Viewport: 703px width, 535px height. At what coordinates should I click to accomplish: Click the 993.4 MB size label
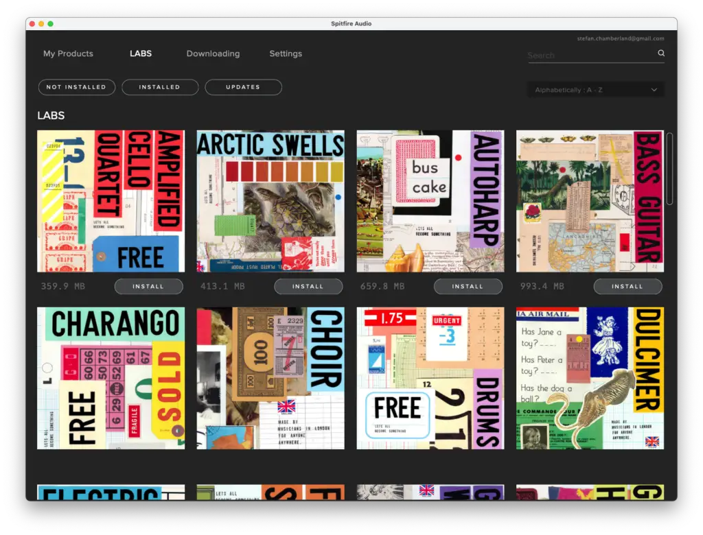[542, 286]
